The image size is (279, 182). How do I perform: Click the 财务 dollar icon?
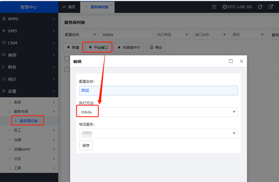pos(3,67)
